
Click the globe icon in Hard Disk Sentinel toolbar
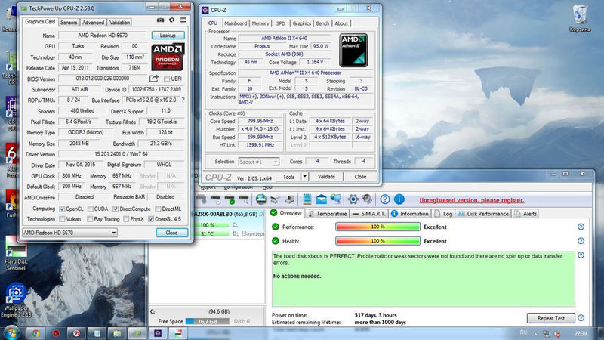click(260, 199)
